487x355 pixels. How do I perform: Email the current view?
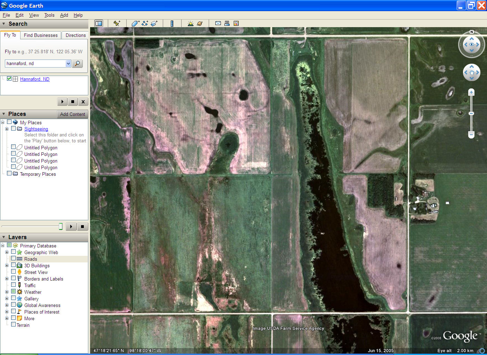tap(218, 23)
